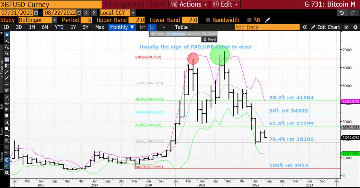Screen dimensions: 360x188
Task: Select the pointer cursor tool in left toolbar
Action: coord(7,35)
